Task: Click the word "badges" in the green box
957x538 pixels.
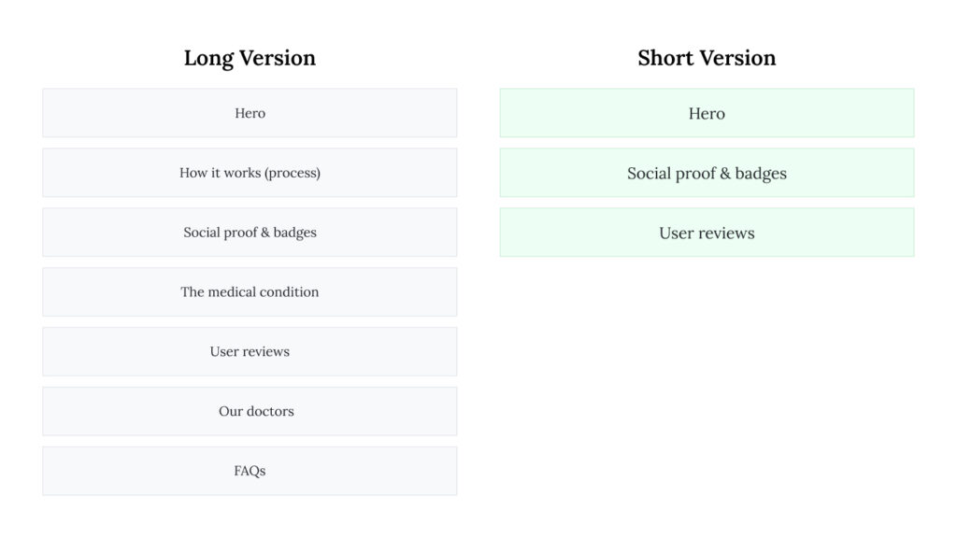Action: click(761, 174)
